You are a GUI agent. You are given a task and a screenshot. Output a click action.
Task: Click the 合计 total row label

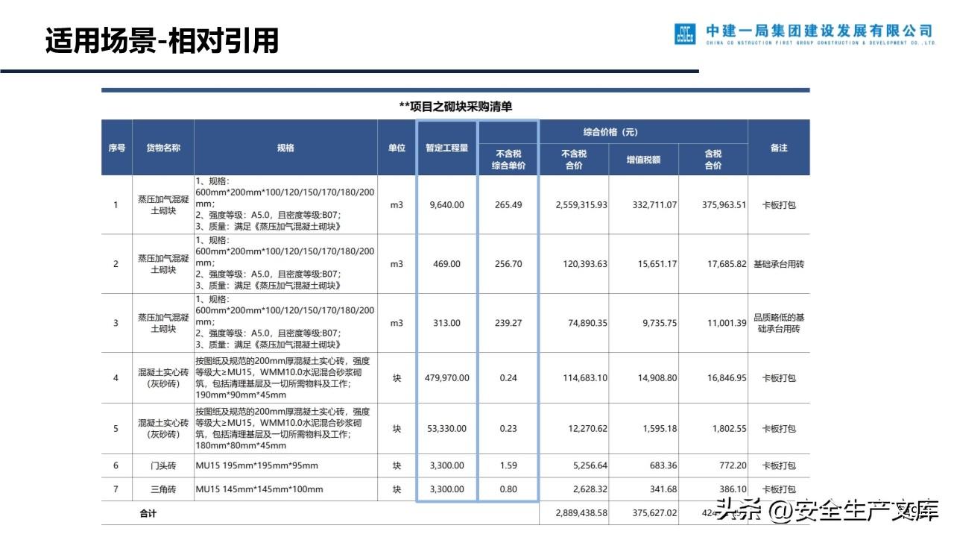(x=148, y=514)
